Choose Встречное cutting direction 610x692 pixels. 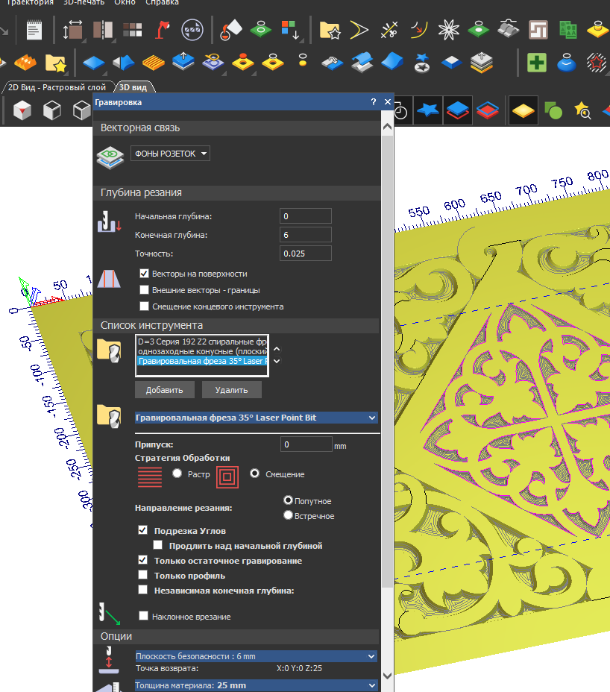289,515
